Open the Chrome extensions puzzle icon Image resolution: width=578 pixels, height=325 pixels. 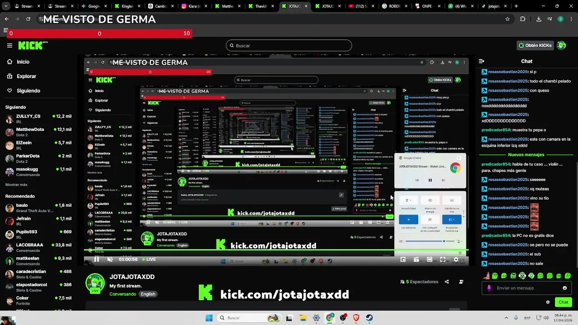pyautogui.click(x=523, y=19)
